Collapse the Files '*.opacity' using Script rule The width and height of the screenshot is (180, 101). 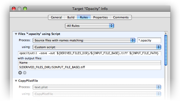16,34
